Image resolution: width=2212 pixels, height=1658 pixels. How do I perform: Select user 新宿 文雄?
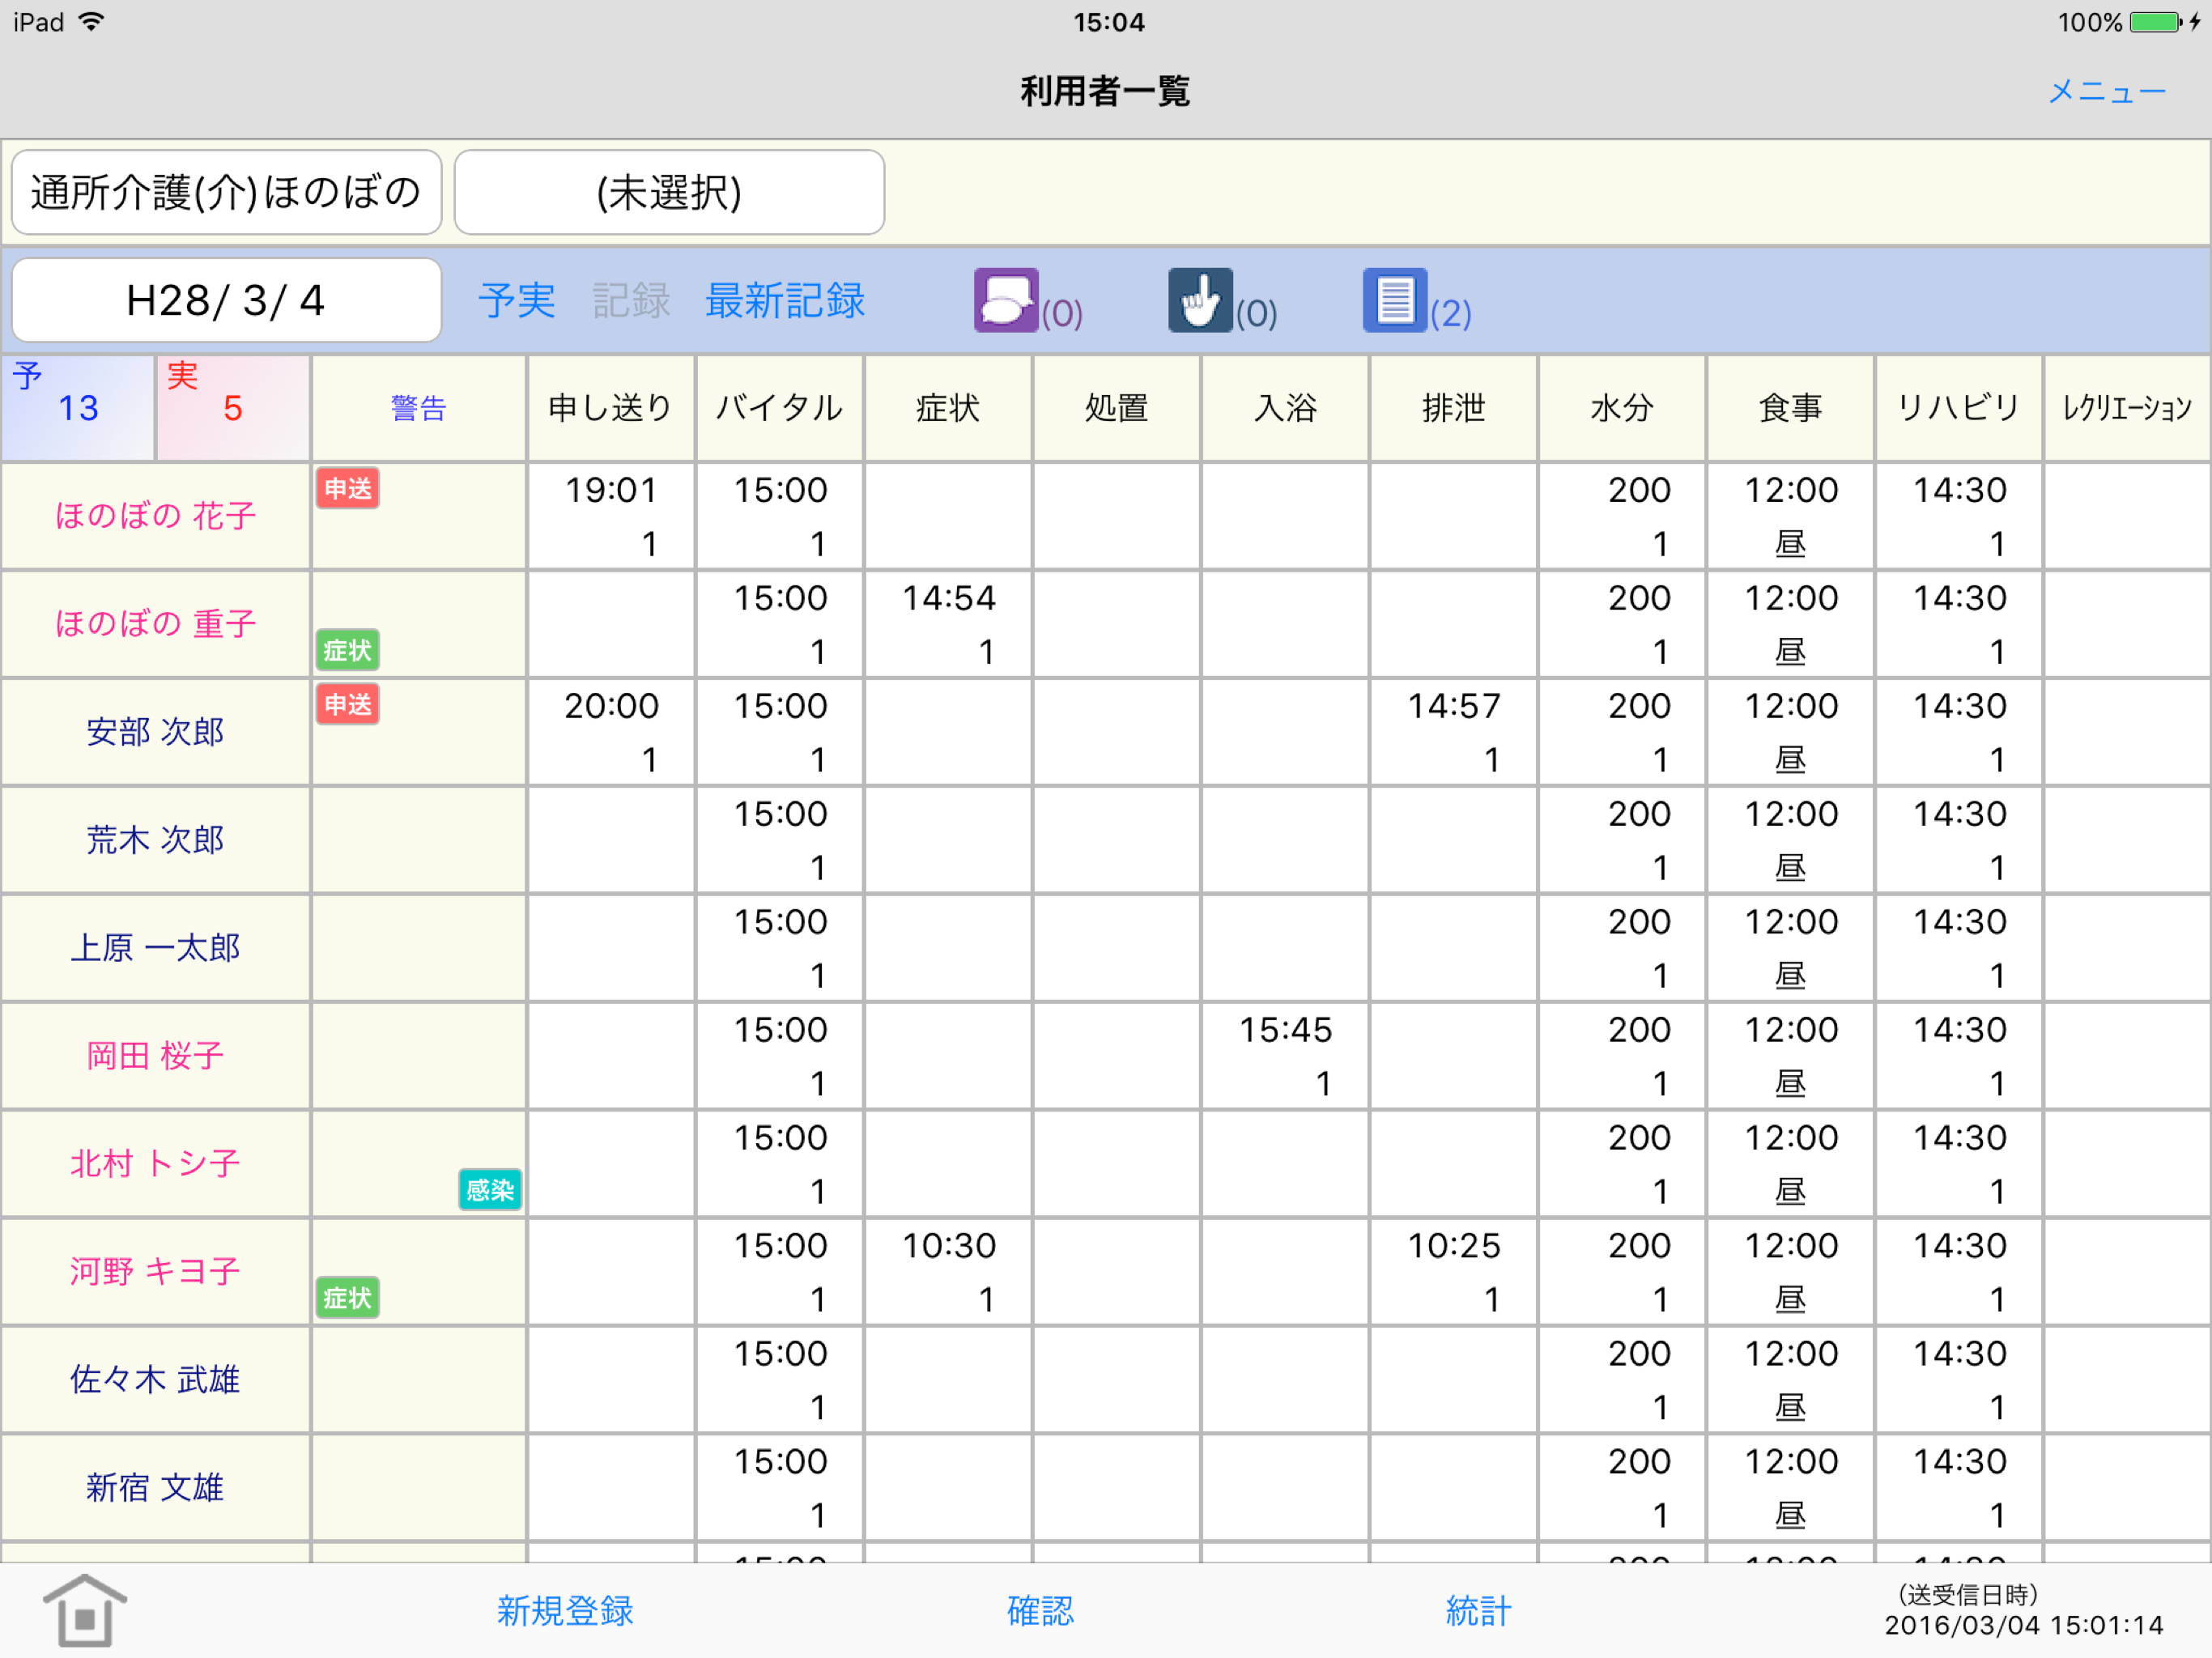tap(155, 1488)
